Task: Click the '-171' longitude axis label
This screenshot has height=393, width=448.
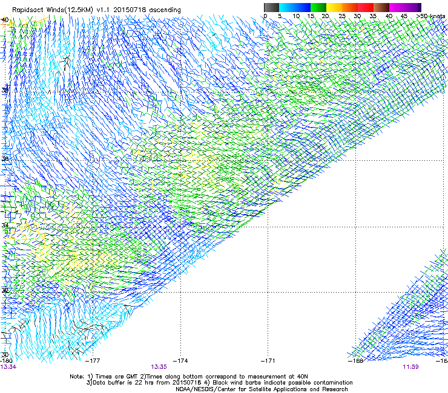Action: [268, 361]
